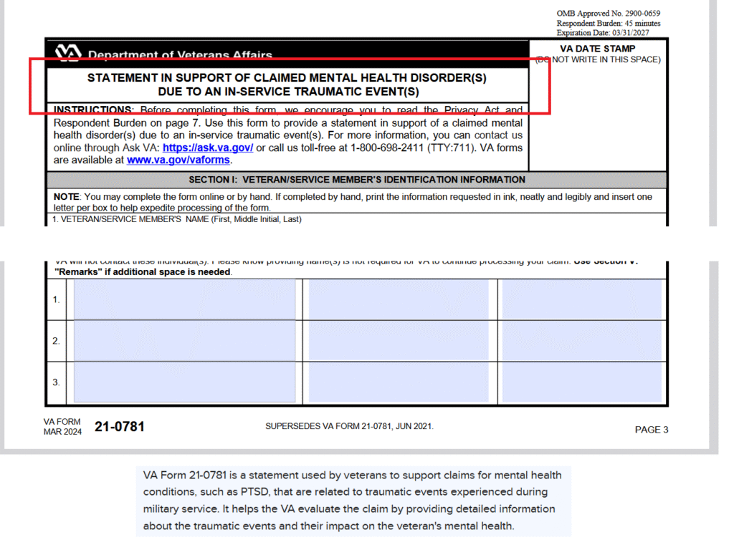The width and height of the screenshot is (734, 545).
Task: Click the PAGE 3 label
Action: pyautogui.click(x=651, y=430)
